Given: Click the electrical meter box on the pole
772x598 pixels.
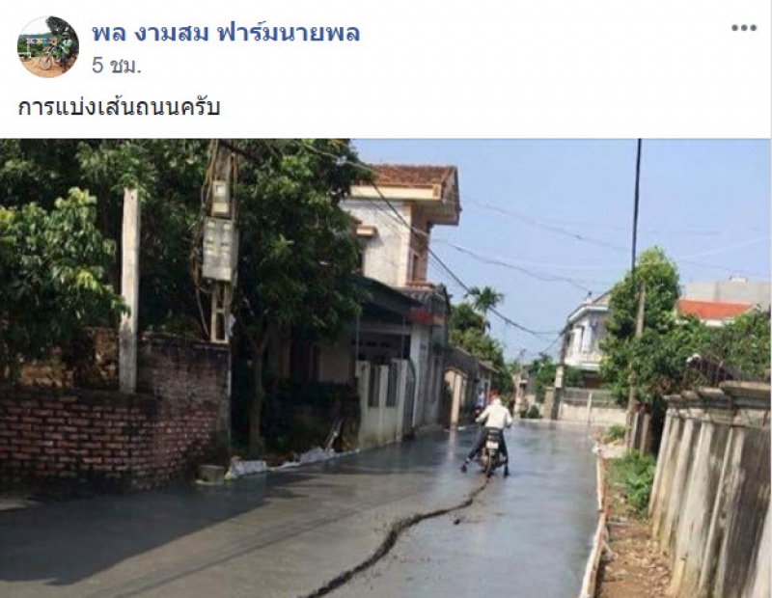Looking at the screenshot, I should coord(220,249).
